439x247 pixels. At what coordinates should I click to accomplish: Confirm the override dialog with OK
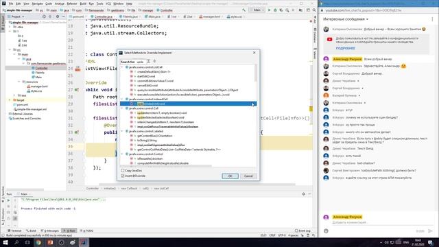230,176
